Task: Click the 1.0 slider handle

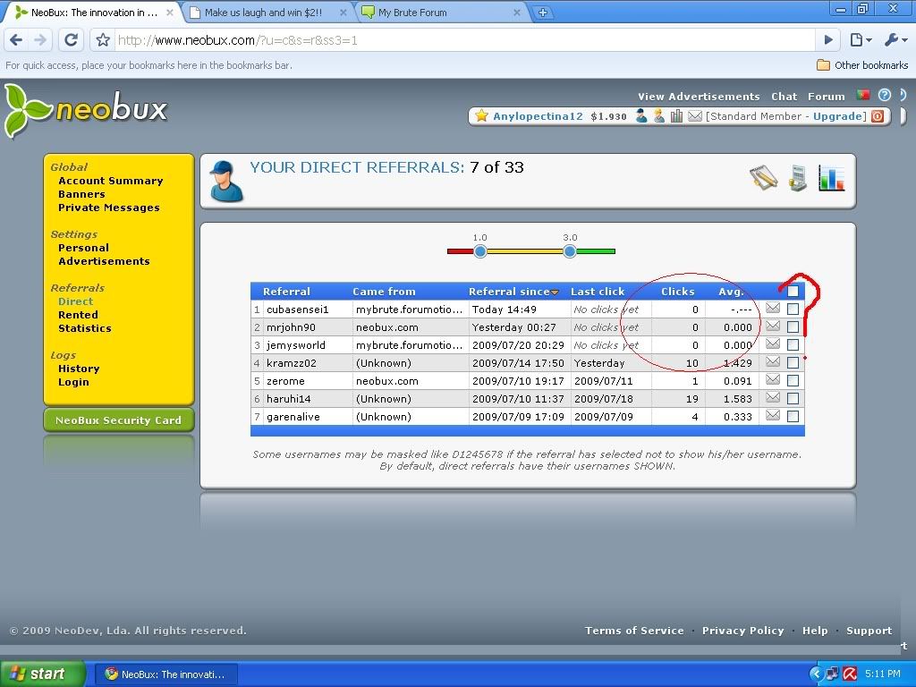Action: tap(480, 251)
